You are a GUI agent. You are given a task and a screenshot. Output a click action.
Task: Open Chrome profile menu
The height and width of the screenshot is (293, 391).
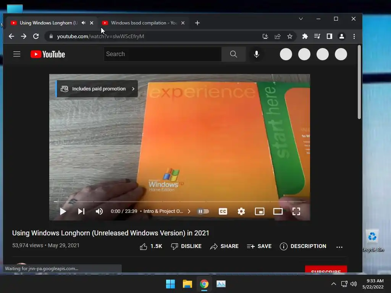pos(342,36)
